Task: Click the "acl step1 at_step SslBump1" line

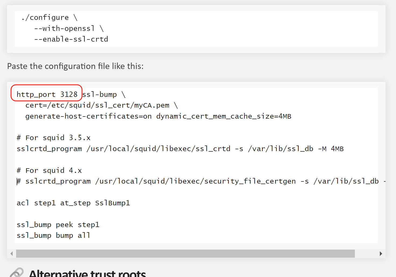Action: tap(73, 203)
